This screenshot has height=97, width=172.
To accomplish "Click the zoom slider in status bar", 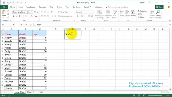I will (x=155, y=95).
